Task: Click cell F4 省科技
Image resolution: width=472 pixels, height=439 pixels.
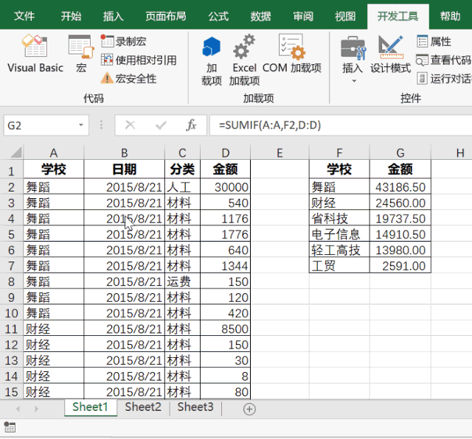Action: click(339, 219)
